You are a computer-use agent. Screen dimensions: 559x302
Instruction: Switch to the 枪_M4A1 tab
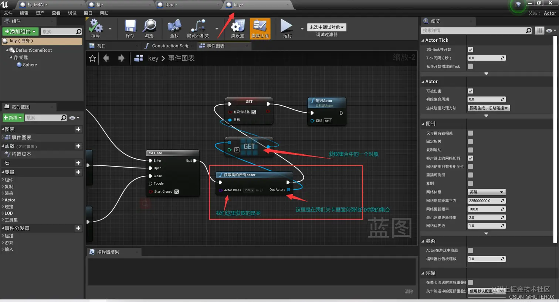click(51, 4)
